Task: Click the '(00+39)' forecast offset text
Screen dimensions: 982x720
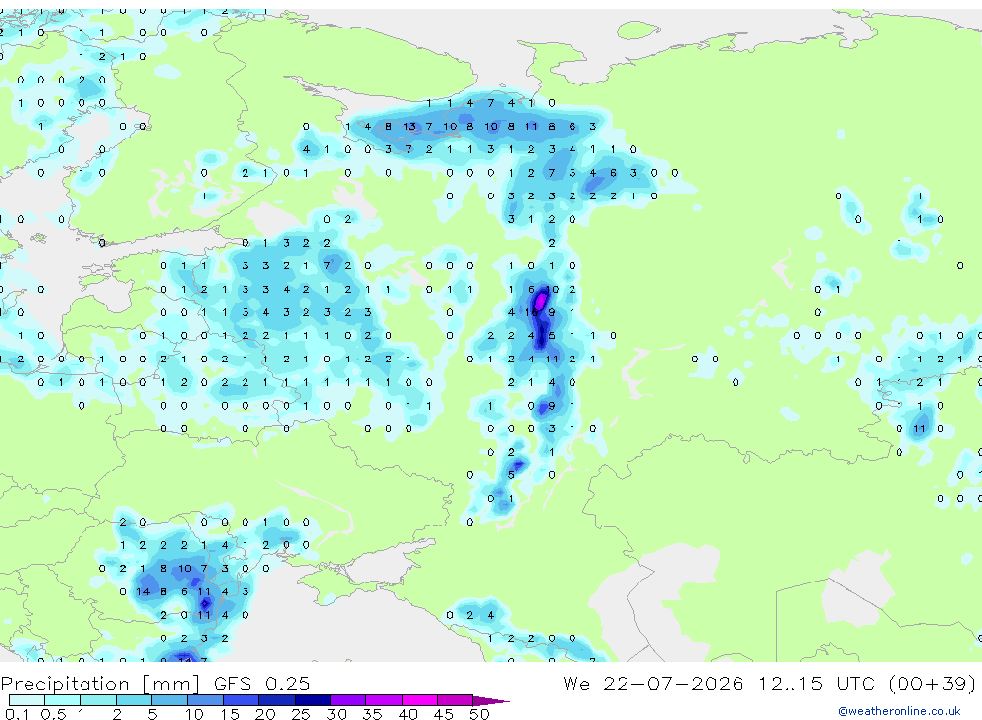Action: coord(932,683)
